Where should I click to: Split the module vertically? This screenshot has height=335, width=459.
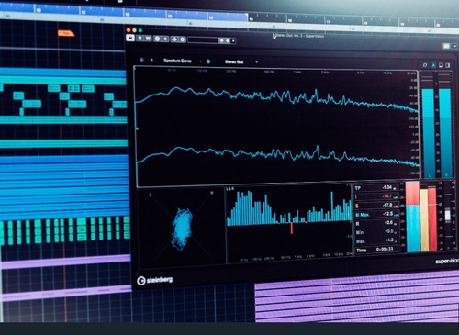tap(448, 65)
